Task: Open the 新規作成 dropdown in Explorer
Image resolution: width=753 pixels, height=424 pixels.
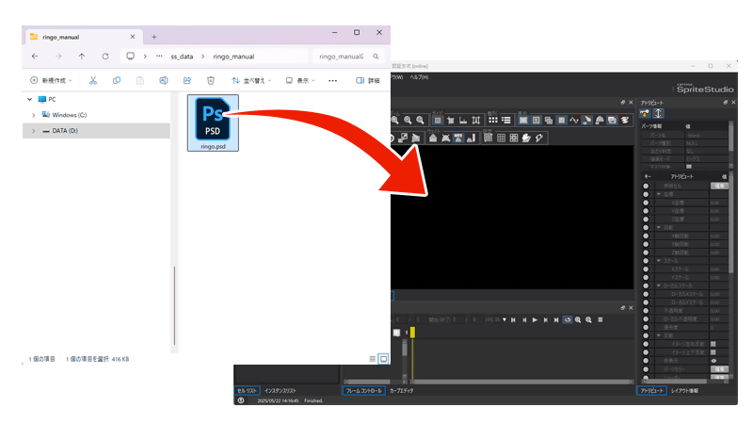Action: pos(51,80)
